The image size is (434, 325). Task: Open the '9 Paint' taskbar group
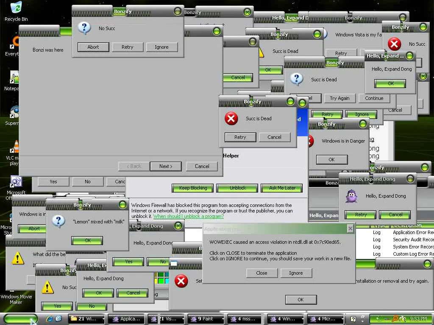(x=206, y=319)
